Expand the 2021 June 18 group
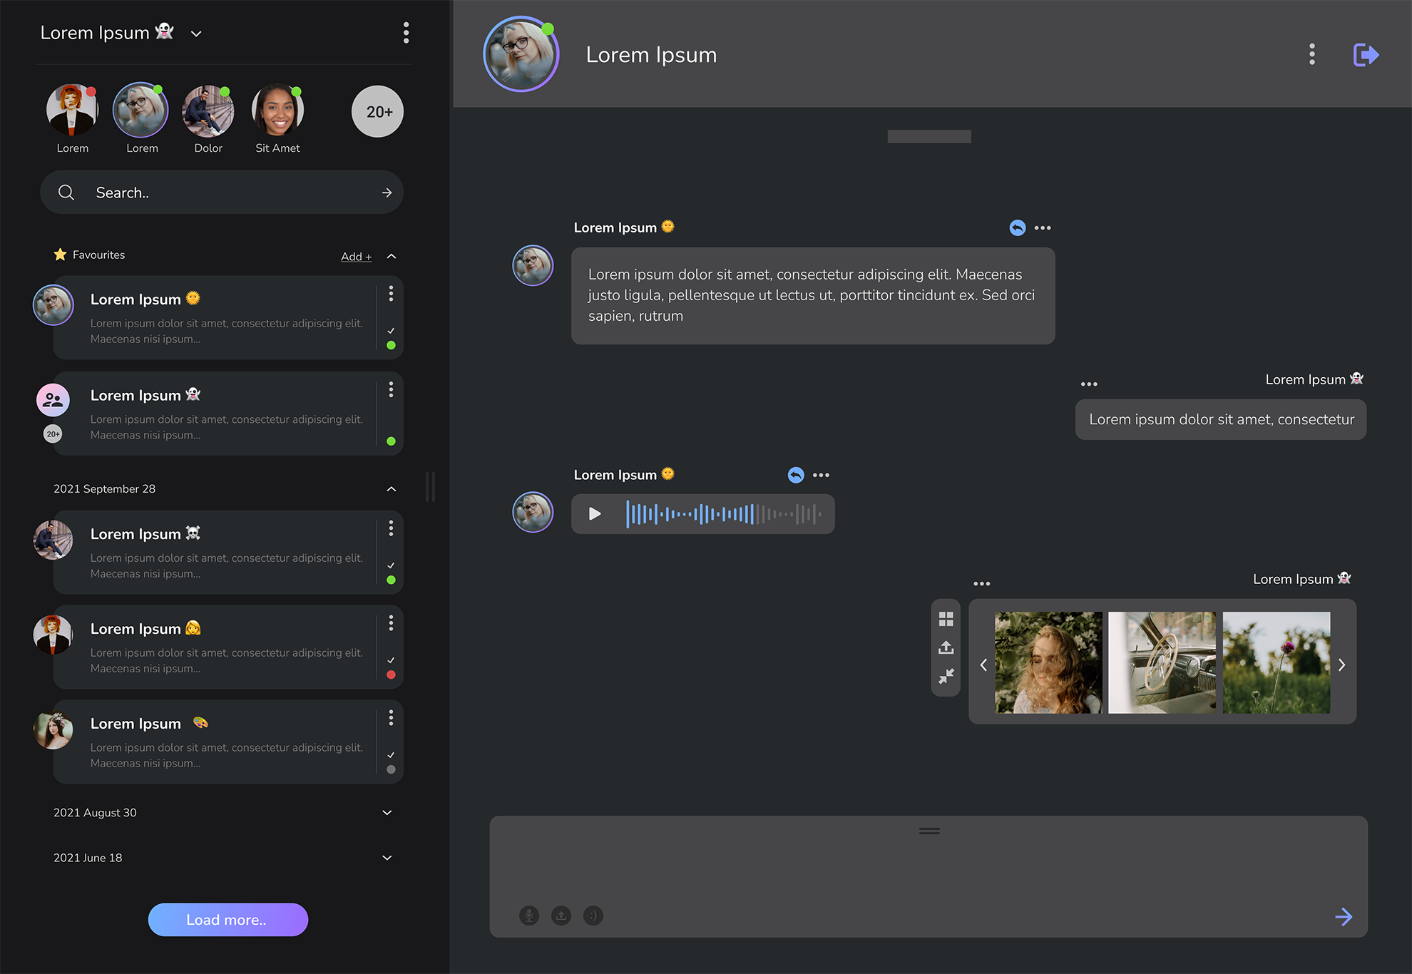Viewport: 1412px width, 974px height. tap(387, 858)
